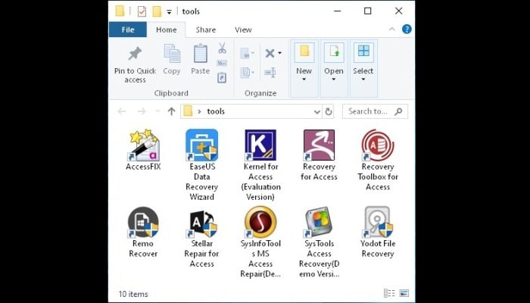
Task: Collapse the ribbon with chevron
Action: 391,30
